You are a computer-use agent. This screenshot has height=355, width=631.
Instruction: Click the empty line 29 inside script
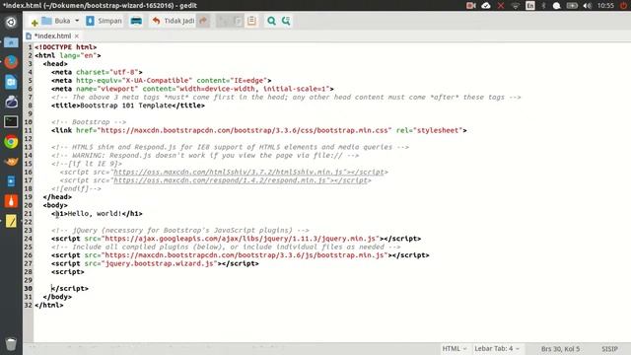(x=332, y=280)
